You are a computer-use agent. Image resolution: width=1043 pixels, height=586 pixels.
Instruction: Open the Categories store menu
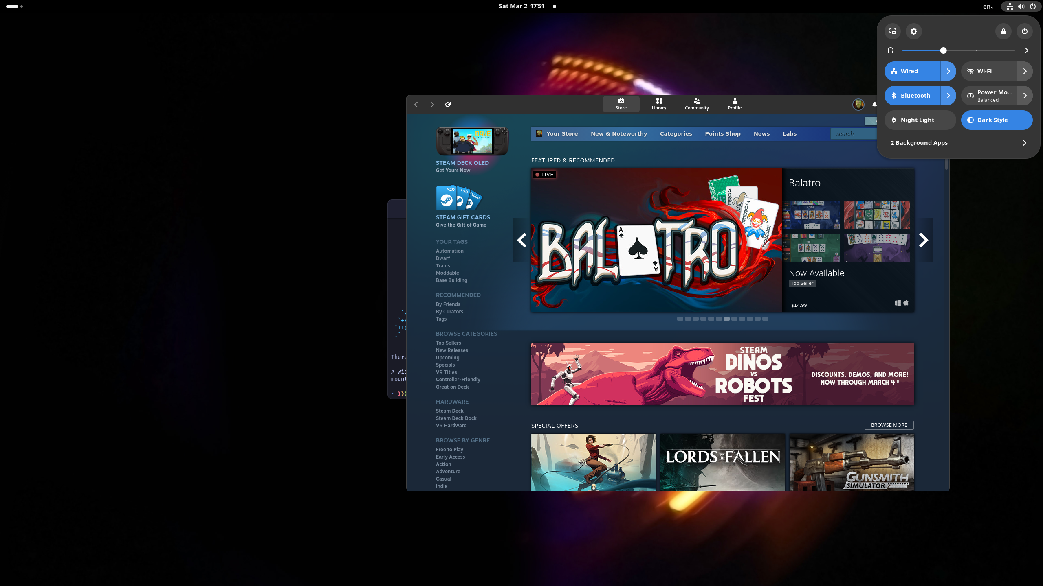(x=676, y=133)
